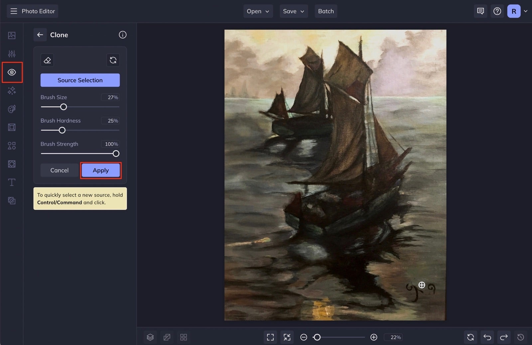The image size is (532, 345).
Task: Apply the Clone tool changes
Action: click(x=100, y=170)
